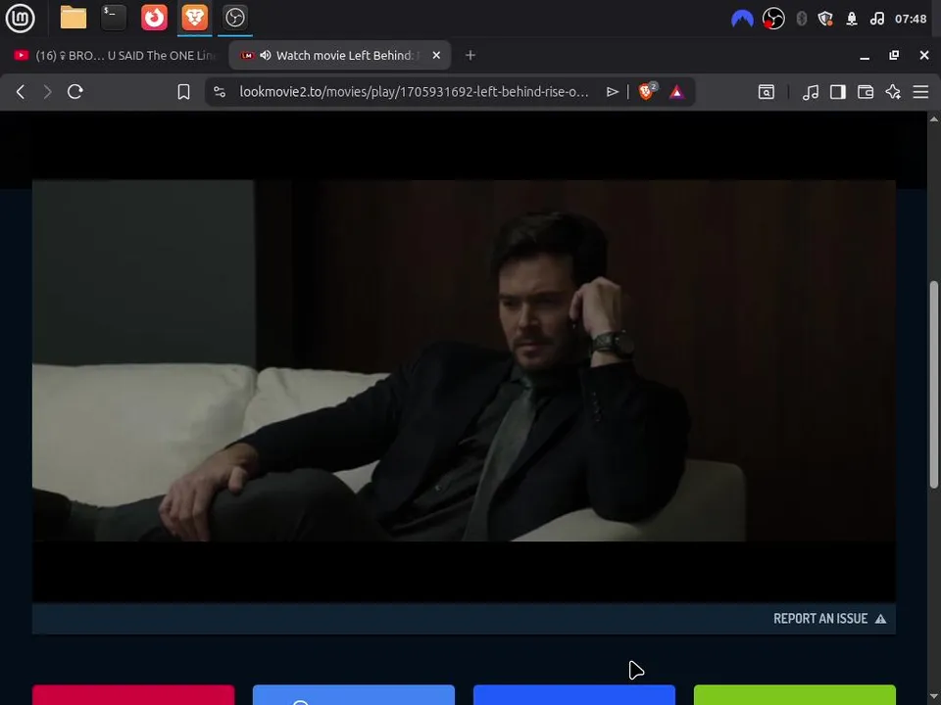Open Bluetooth tray icon
Image resolution: width=941 pixels, height=705 pixels.
801,20
